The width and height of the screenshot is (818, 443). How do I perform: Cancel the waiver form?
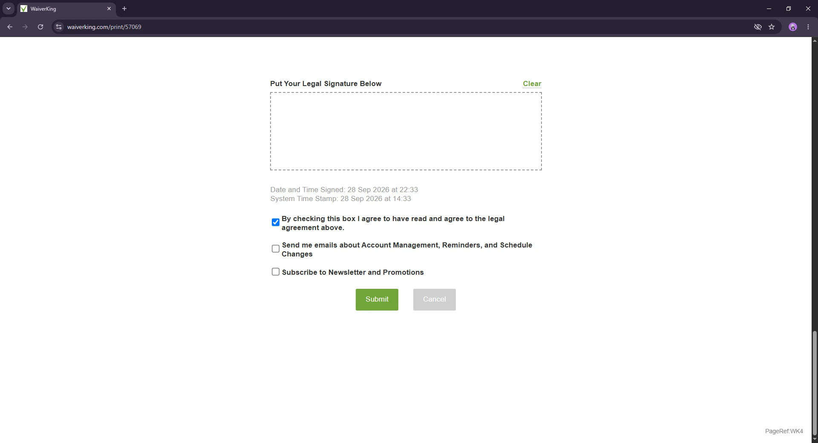coord(435,299)
